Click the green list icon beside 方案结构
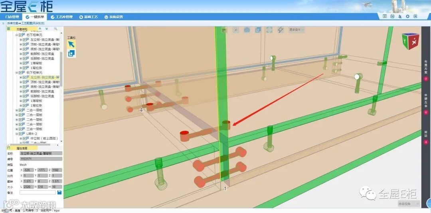 tap(8, 29)
